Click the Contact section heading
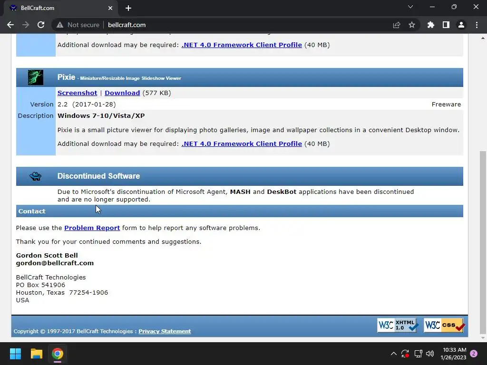This screenshot has height=365, width=487. [x=32, y=211]
